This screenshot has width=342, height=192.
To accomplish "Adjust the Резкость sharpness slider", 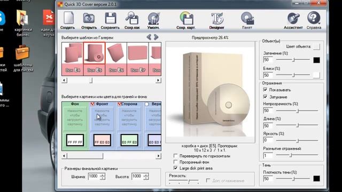I will point(184,181).
